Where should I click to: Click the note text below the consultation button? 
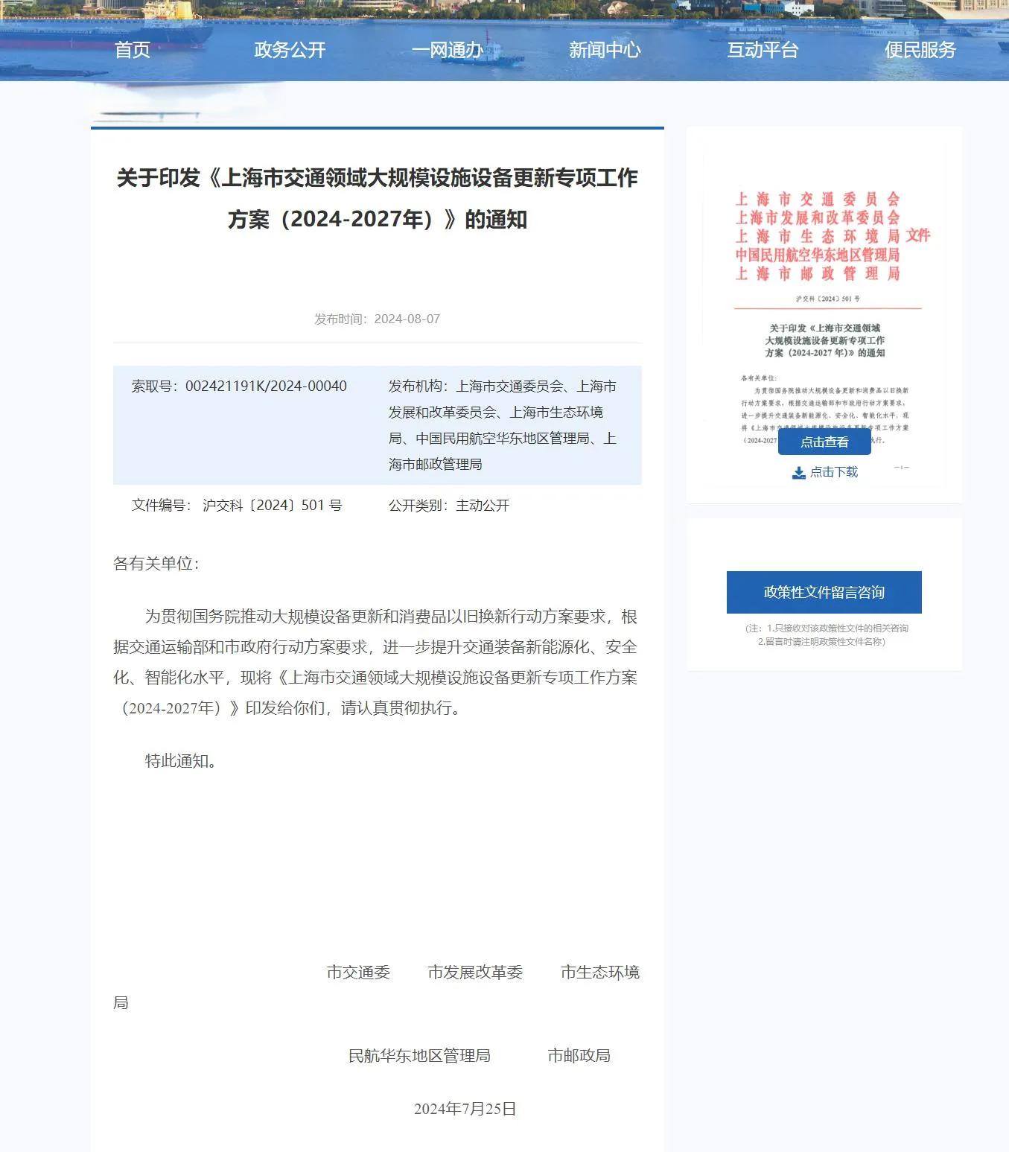pyautogui.click(x=824, y=634)
